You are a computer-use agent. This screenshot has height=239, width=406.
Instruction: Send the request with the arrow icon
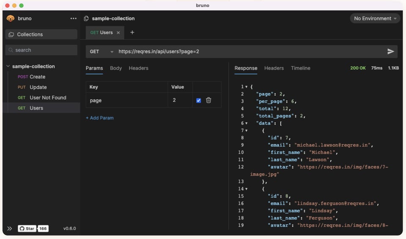[x=390, y=52]
